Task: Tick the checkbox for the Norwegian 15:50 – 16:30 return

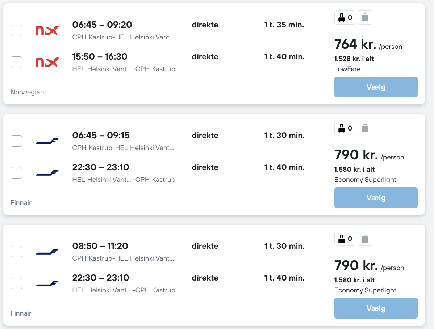Action: (16, 62)
